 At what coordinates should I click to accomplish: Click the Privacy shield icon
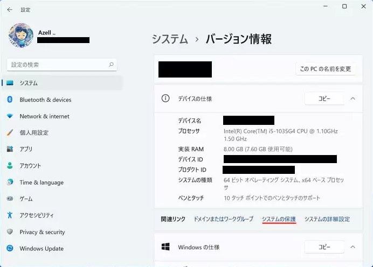[x=10, y=231]
